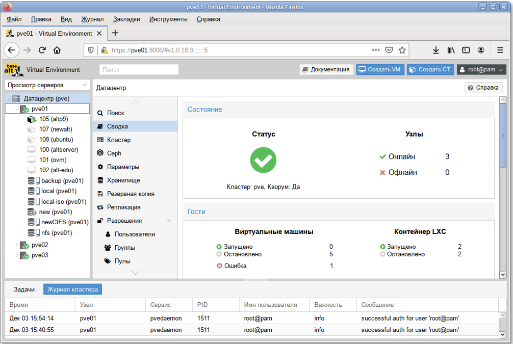Open Ceph section in side menu
Viewport: 513px width, 344px height.
[114, 153]
